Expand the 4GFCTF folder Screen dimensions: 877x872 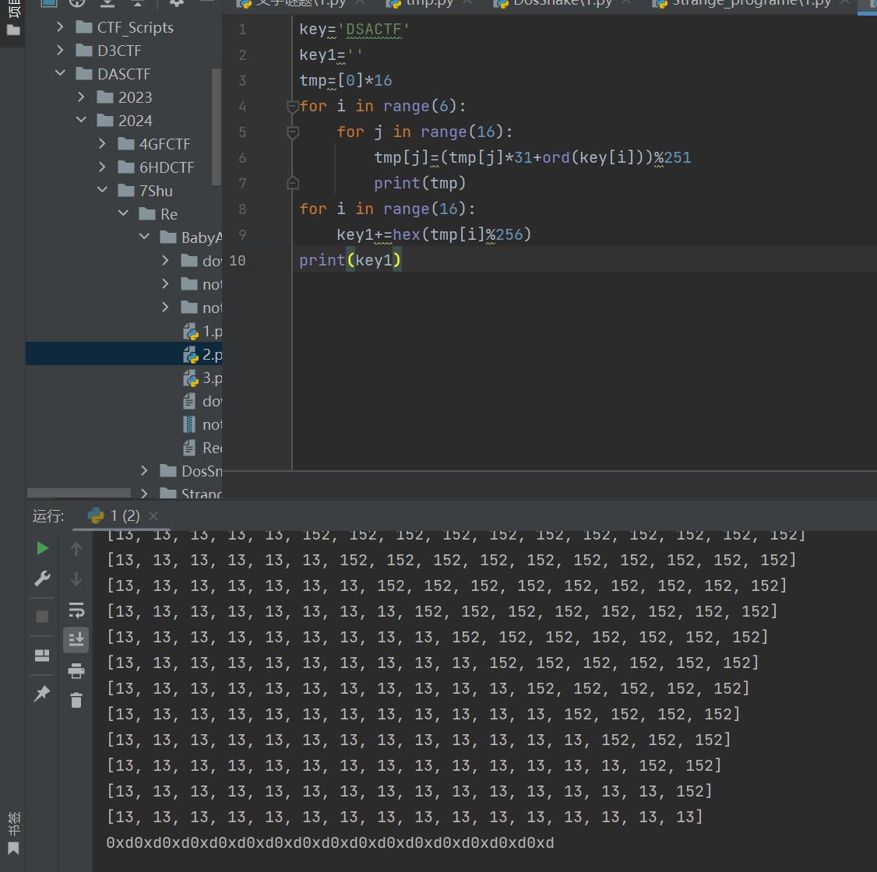point(102,144)
